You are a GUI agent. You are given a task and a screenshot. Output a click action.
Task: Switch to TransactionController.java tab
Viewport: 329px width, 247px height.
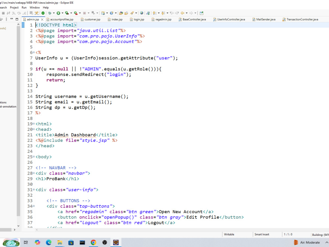coord(300,19)
